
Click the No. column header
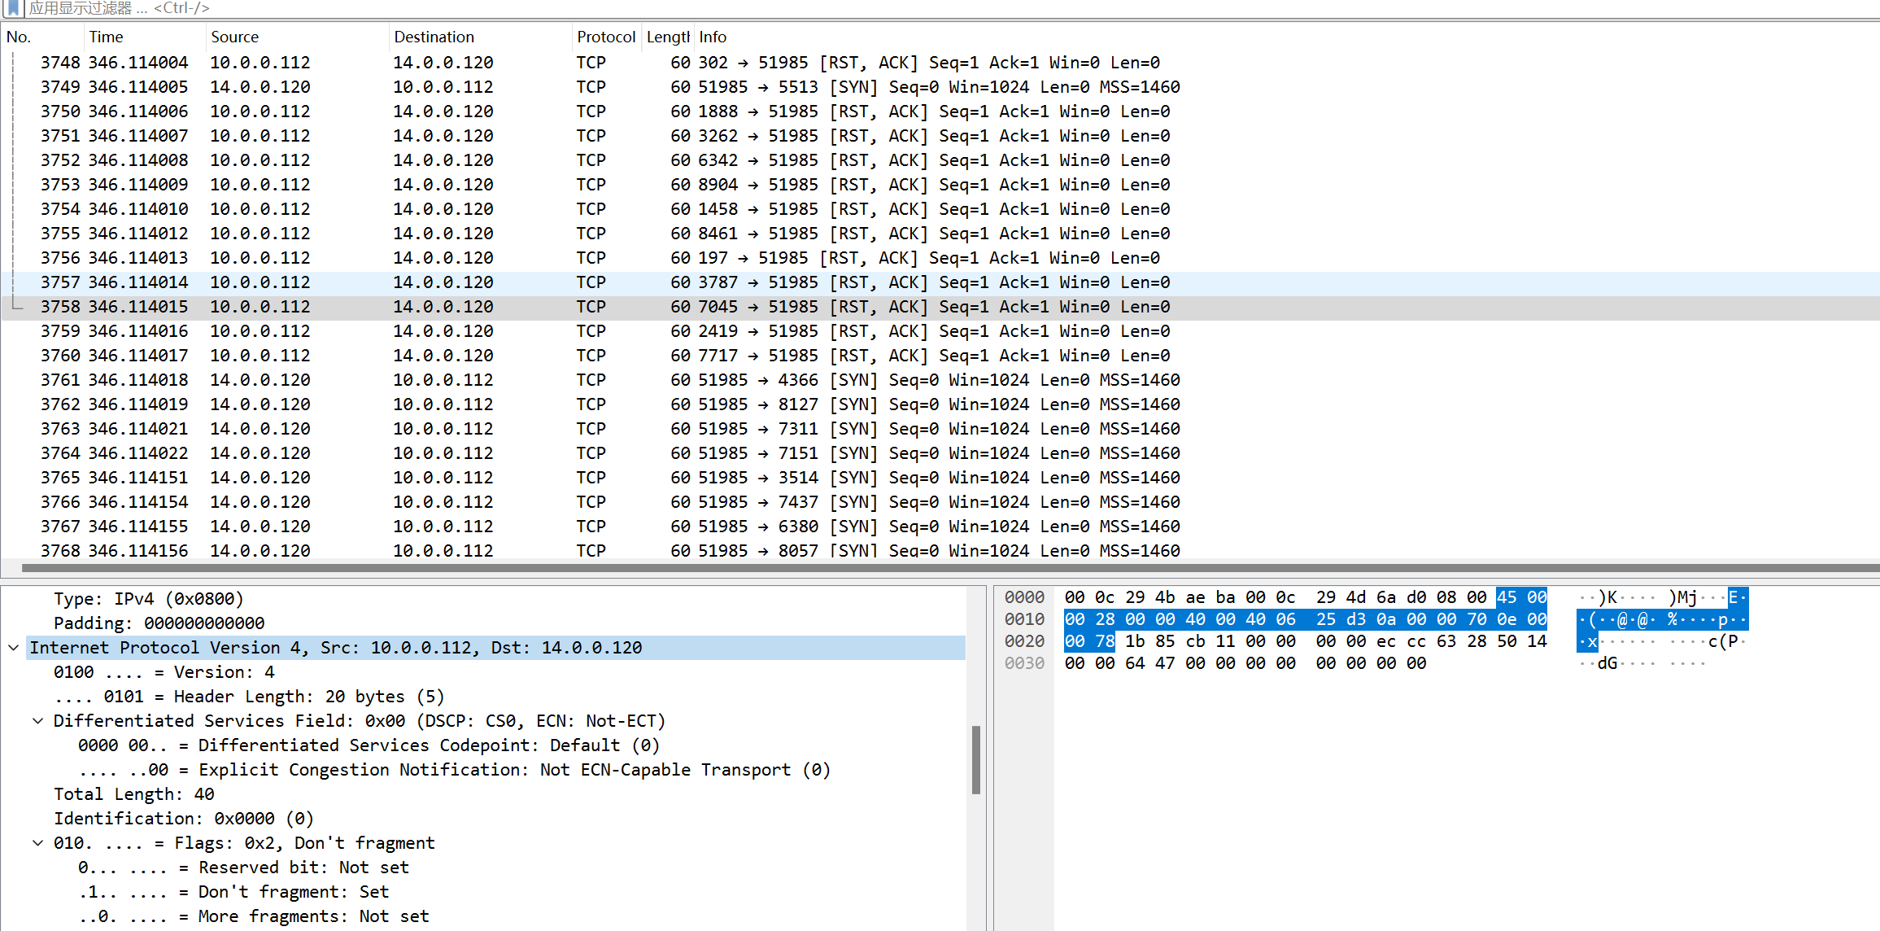click(x=18, y=37)
